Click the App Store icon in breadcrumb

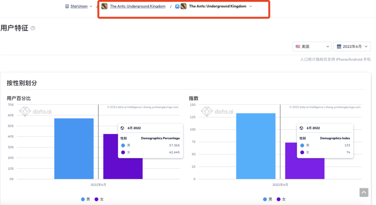[177, 6]
